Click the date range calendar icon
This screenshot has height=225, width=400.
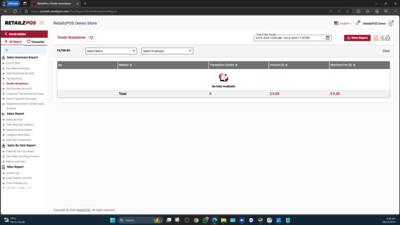click(327, 37)
